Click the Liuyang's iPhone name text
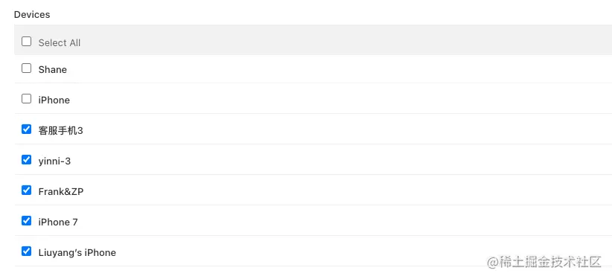The width and height of the screenshot is (612, 279). pyautogui.click(x=77, y=252)
